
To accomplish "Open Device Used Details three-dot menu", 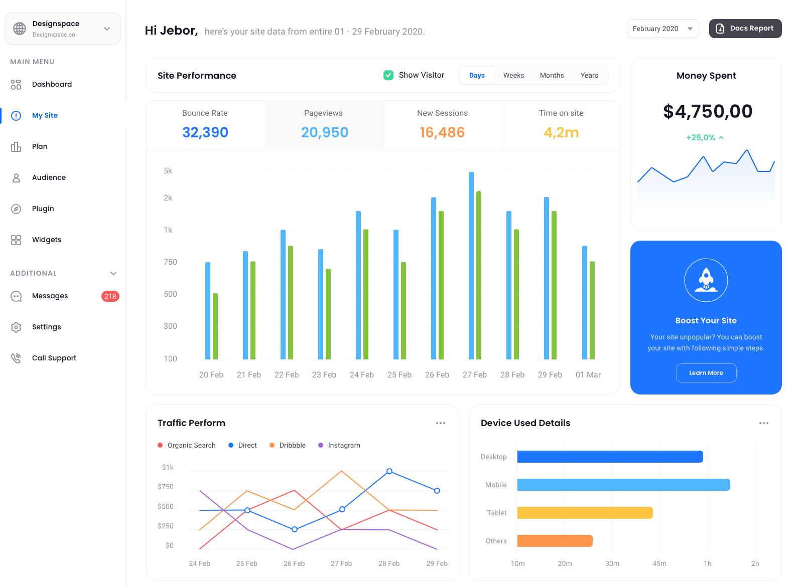I will (x=764, y=423).
